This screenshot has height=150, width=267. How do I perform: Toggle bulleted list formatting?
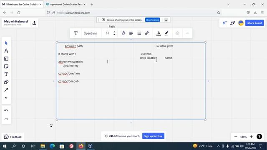point(139,33)
